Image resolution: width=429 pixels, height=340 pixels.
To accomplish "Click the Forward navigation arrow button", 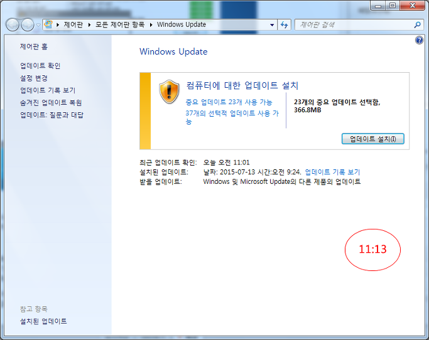I will point(28,25).
